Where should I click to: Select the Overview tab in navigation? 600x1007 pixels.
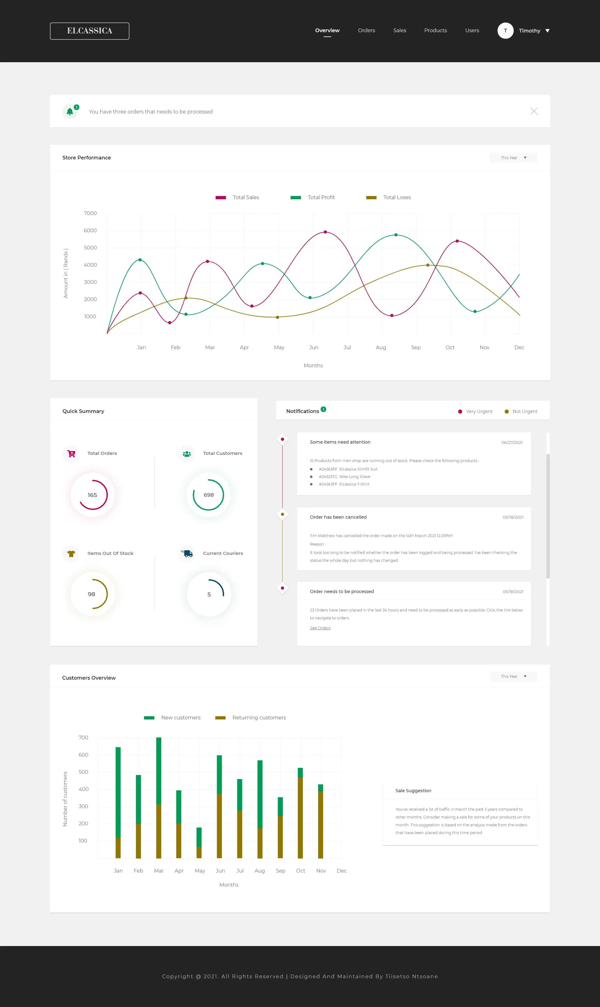[x=327, y=31]
